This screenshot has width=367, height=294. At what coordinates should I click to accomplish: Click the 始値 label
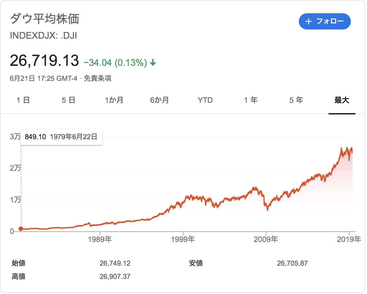pos(18,263)
